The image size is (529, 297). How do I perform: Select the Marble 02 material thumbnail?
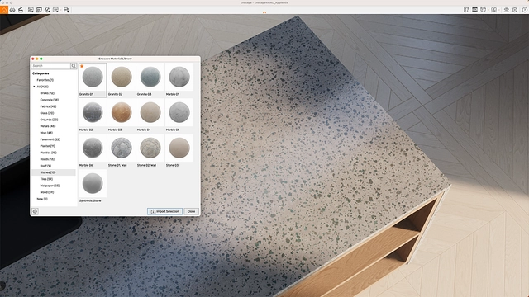[x=93, y=112]
